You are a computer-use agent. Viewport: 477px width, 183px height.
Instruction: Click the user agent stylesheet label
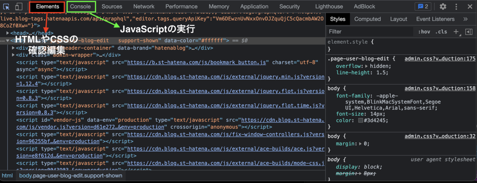click(443, 159)
